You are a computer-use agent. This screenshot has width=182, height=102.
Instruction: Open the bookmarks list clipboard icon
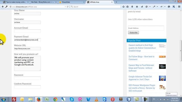(x=128, y=7)
